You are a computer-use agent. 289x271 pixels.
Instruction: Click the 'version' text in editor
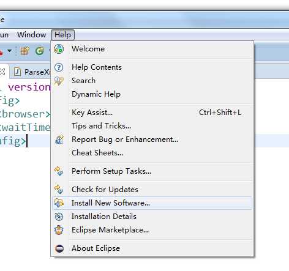coord(29,87)
